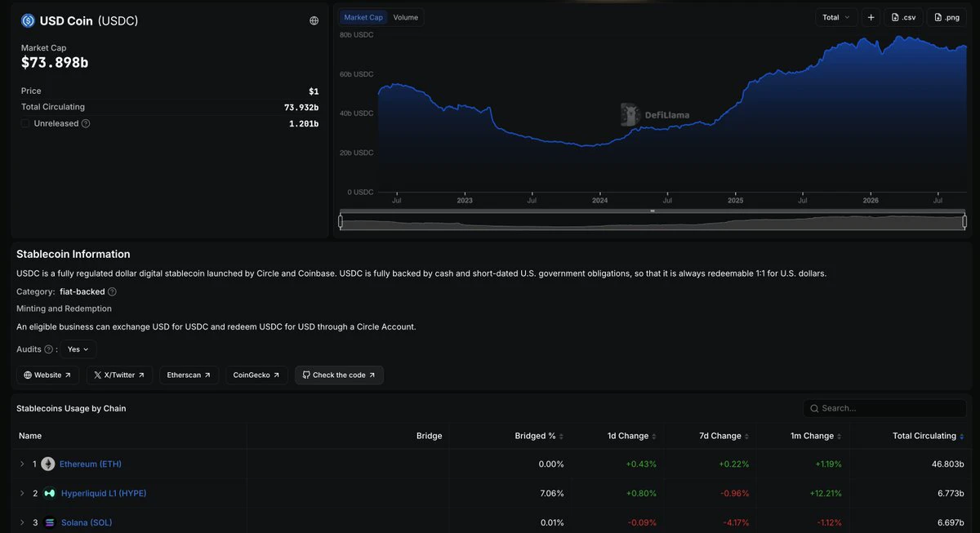
Task: Click the $73.898b market cap value
Action: coord(55,63)
